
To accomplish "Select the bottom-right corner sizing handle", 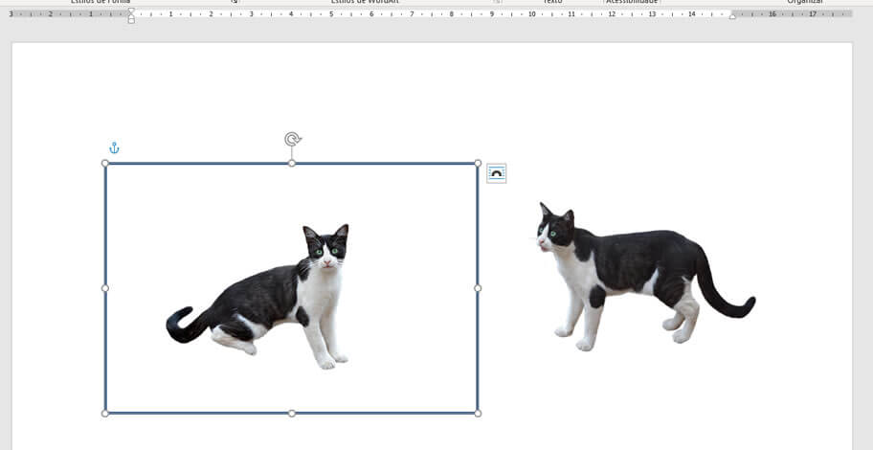I will click(478, 414).
